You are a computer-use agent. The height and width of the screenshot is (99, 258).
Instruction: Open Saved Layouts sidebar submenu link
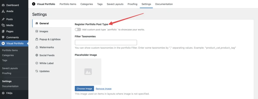pyautogui.click(x=10, y=68)
